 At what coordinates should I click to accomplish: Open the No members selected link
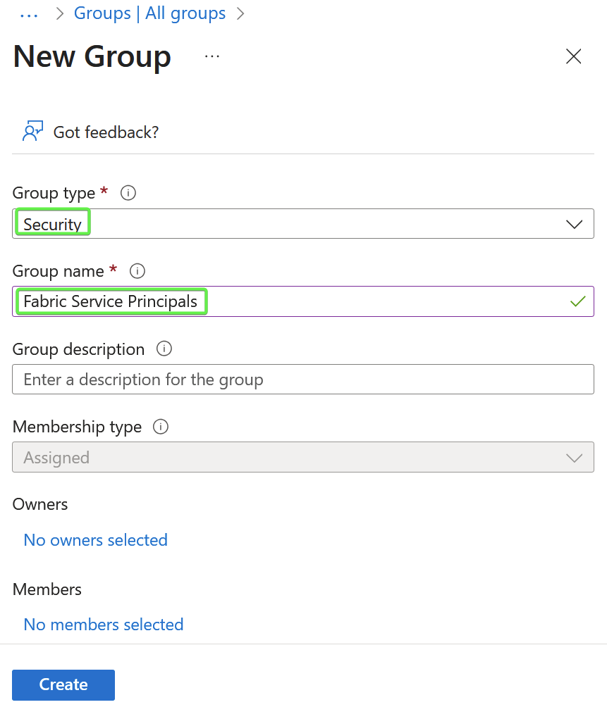[103, 625]
